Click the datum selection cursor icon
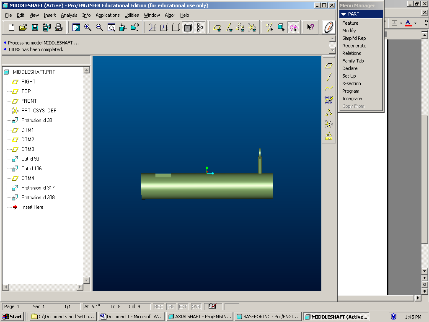Image resolution: width=429 pixels, height=322 pixels. tap(269, 27)
